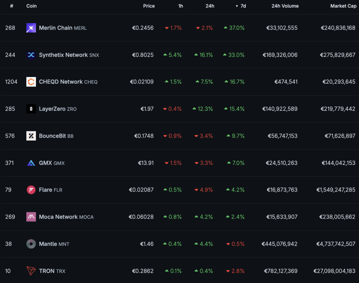Open the Mantle MNT coin page
Viewport: 359px width, 283px height.
(54, 244)
